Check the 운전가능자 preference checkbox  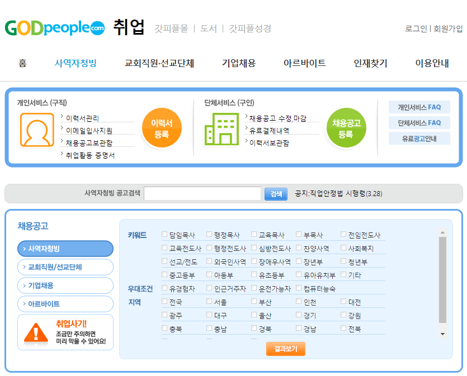[x=254, y=288]
